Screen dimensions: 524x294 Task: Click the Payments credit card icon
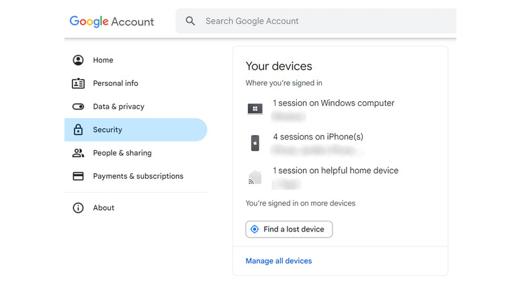pyautogui.click(x=78, y=177)
